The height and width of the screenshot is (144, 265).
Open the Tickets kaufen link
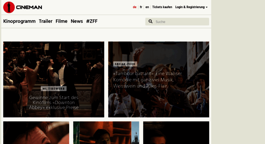coord(162,7)
